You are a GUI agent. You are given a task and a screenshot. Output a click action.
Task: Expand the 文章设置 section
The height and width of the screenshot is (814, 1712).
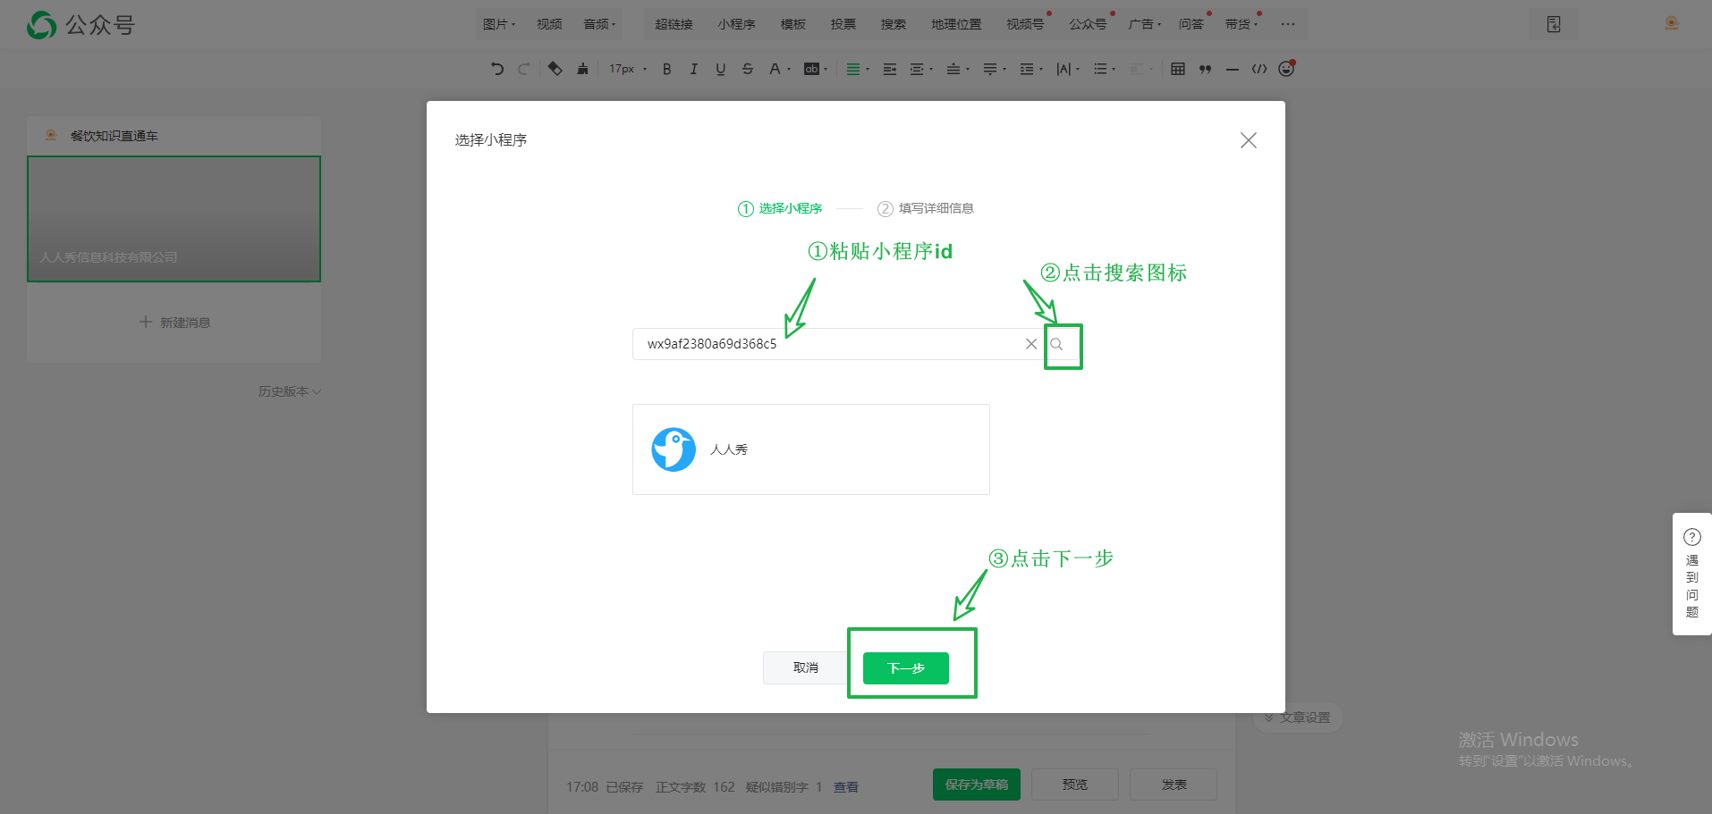pos(1297,717)
